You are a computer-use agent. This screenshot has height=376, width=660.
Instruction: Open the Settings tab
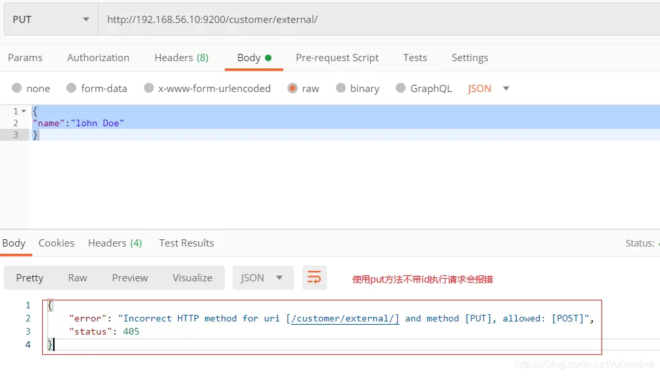(470, 58)
